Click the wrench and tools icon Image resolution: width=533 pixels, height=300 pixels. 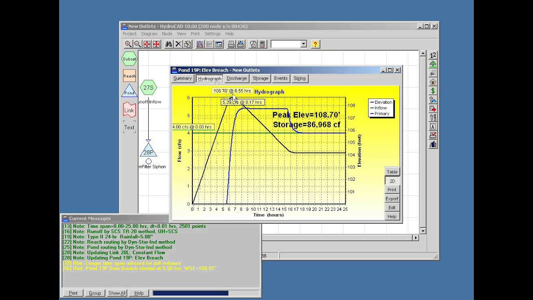pyautogui.click(x=433, y=118)
